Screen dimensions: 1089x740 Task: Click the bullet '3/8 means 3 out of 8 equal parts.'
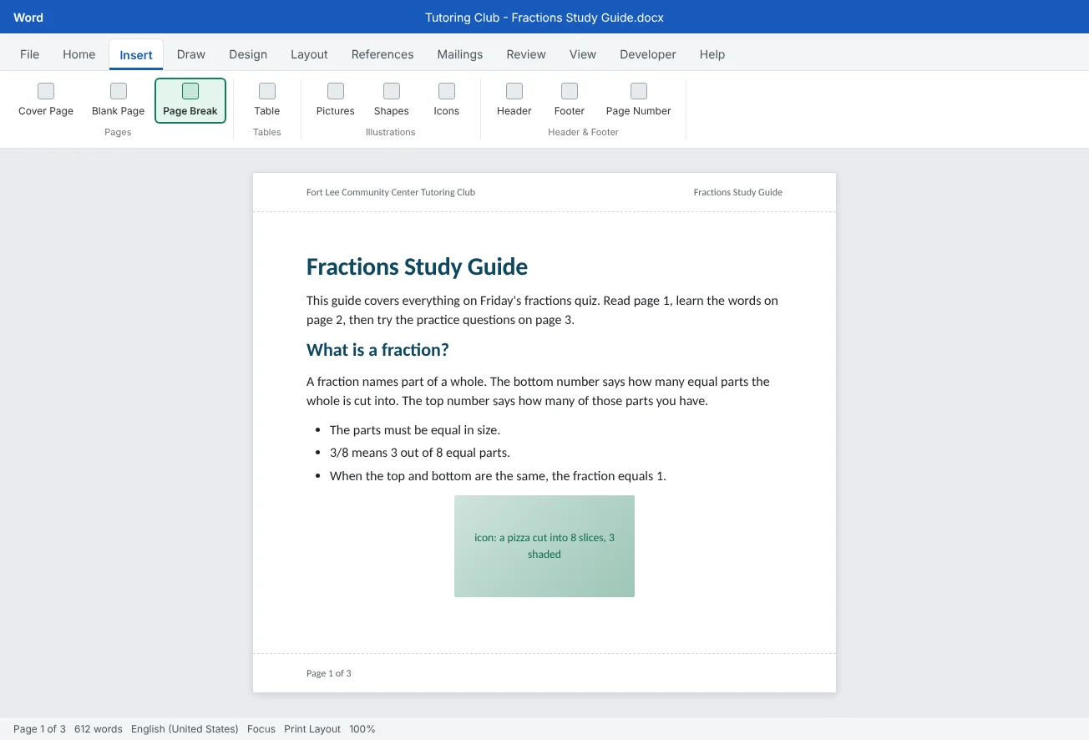point(420,453)
